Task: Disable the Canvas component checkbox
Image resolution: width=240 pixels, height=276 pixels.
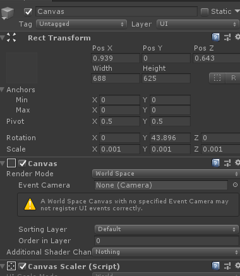Action: pyautogui.click(x=22, y=164)
